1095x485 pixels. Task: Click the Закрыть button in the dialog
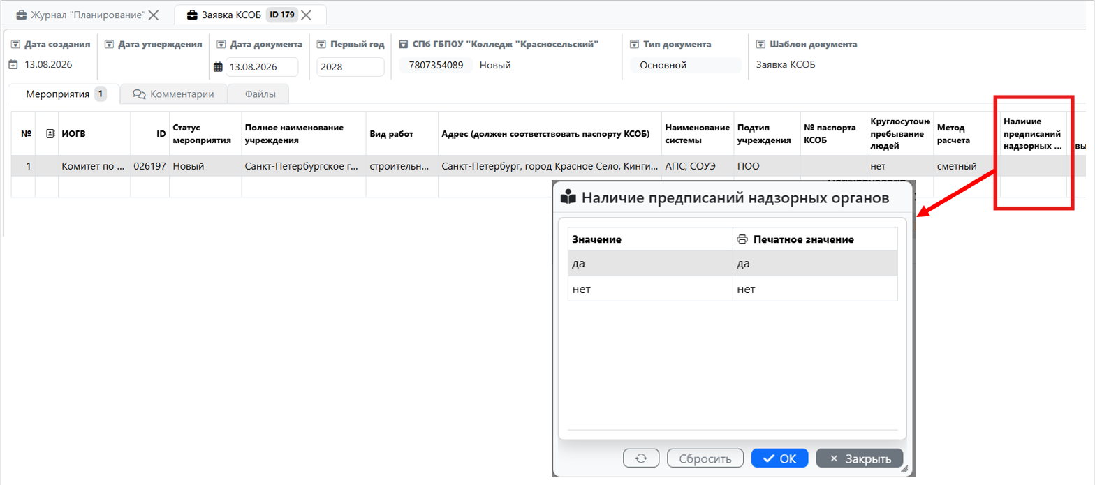860,458
